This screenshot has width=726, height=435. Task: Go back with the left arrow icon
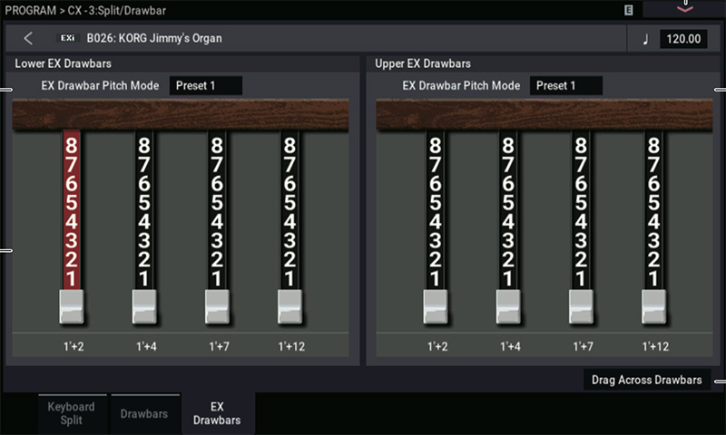(x=28, y=38)
